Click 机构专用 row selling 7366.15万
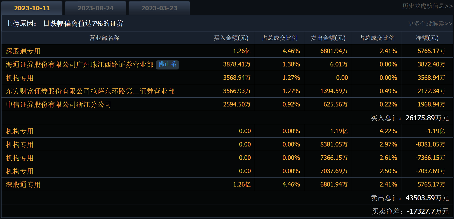Viewport: 454px width, 219px height. (20, 158)
